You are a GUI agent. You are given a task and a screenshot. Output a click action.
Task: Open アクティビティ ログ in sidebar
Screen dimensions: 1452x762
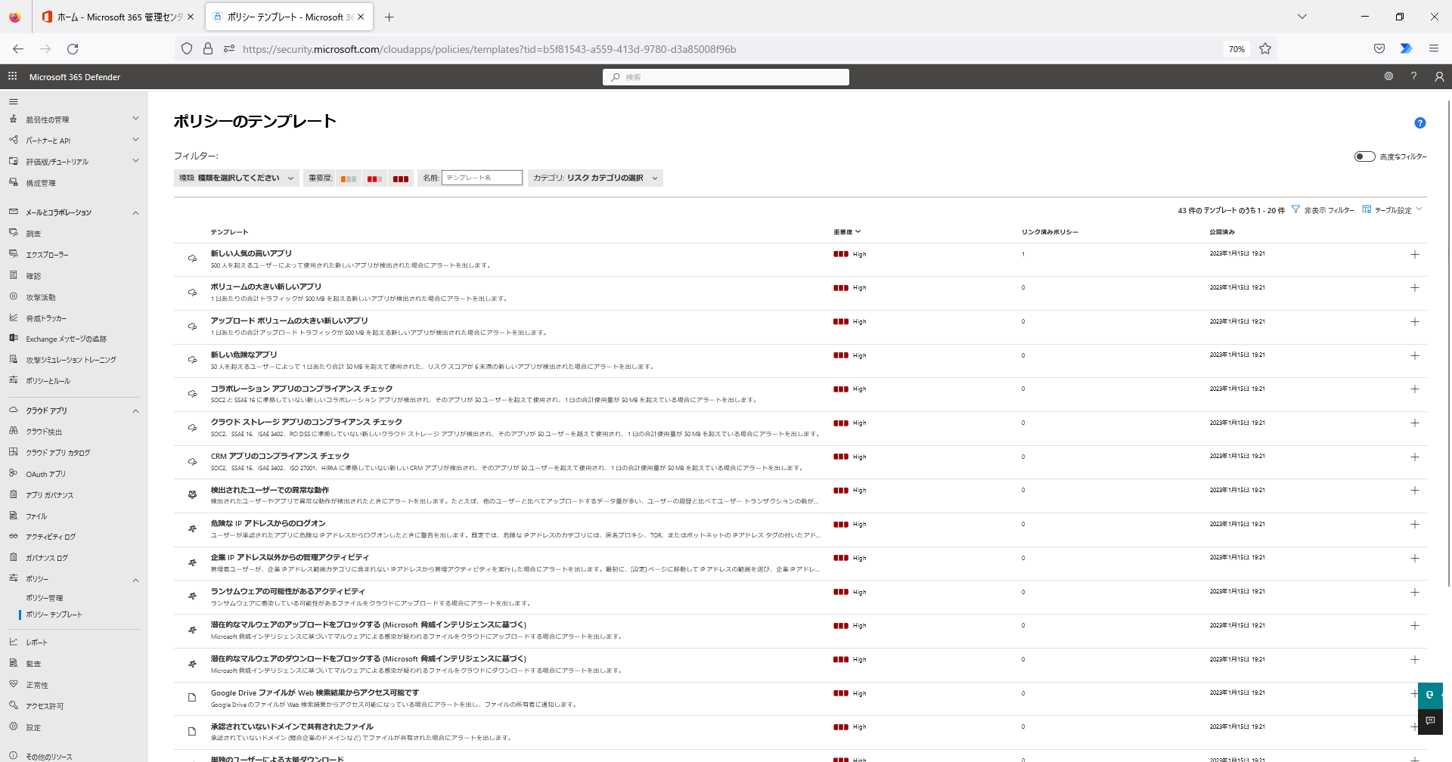click(x=51, y=537)
